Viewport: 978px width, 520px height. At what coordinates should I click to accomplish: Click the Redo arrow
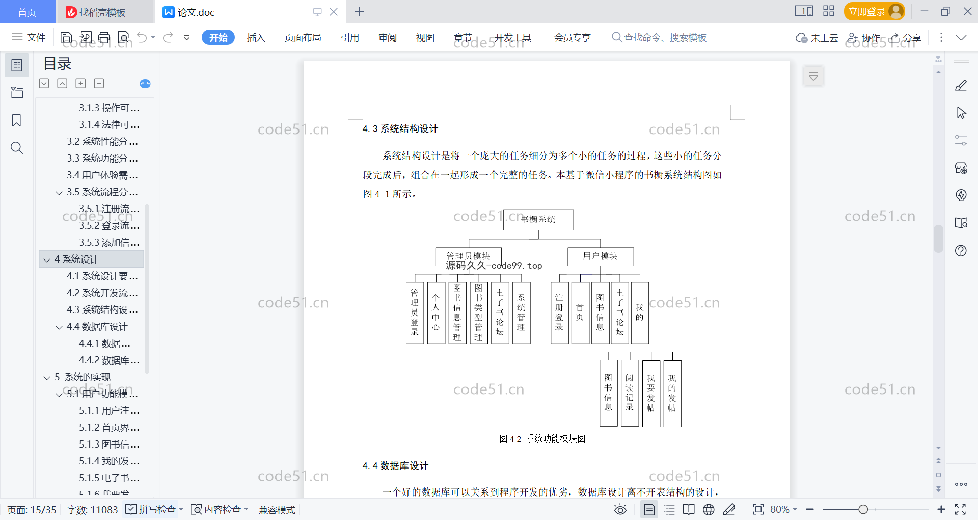pyautogui.click(x=168, y=37)
